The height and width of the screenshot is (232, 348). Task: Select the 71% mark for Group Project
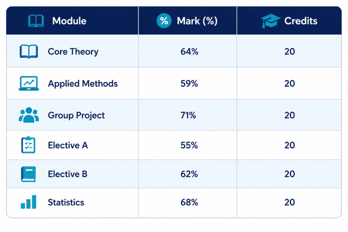pos(188,115)
